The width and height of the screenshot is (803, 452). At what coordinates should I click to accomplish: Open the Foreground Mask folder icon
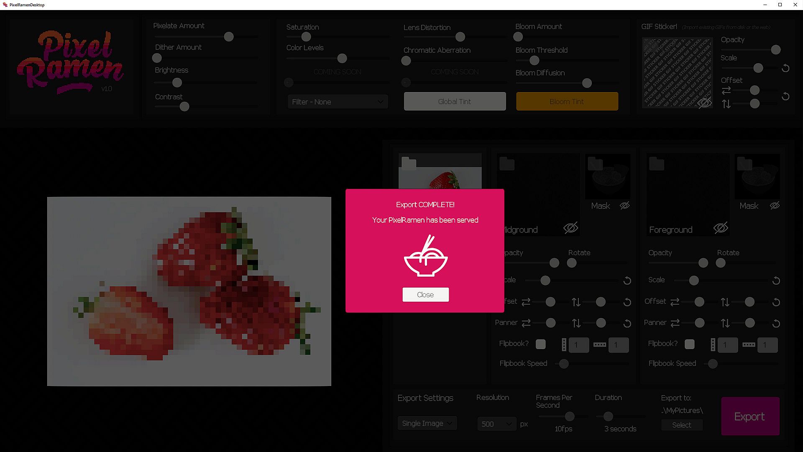pos(744,164)
